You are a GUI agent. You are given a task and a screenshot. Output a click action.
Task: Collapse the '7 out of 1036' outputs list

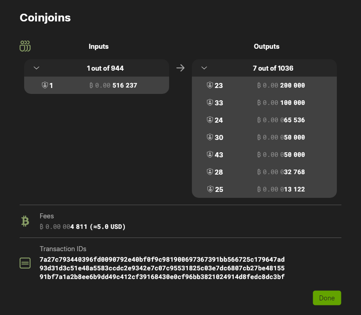[x=204, y=68]
